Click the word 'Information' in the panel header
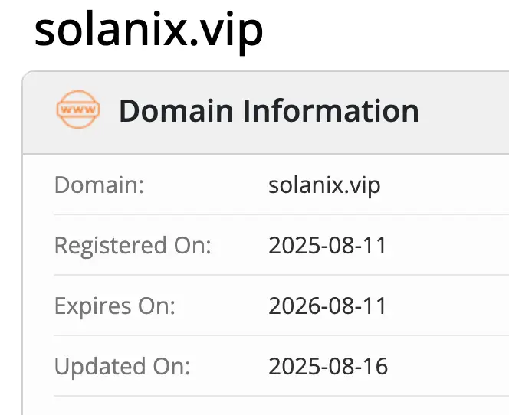Screen dimensions: 509x415 point(330,111)
